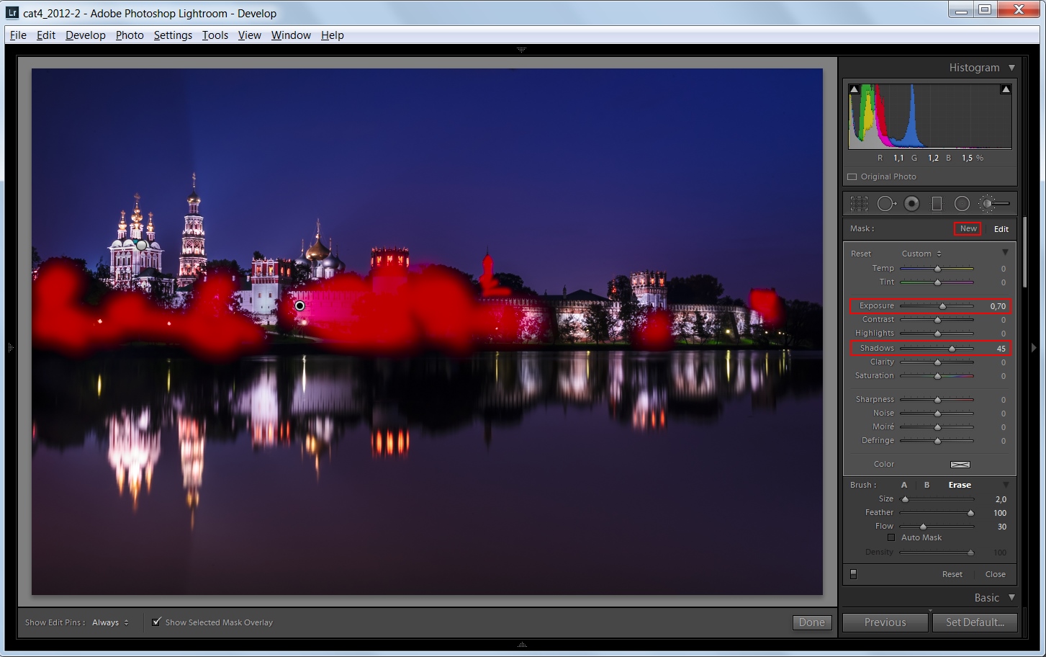
Task: Open the Settings menu
Action: 173,35
